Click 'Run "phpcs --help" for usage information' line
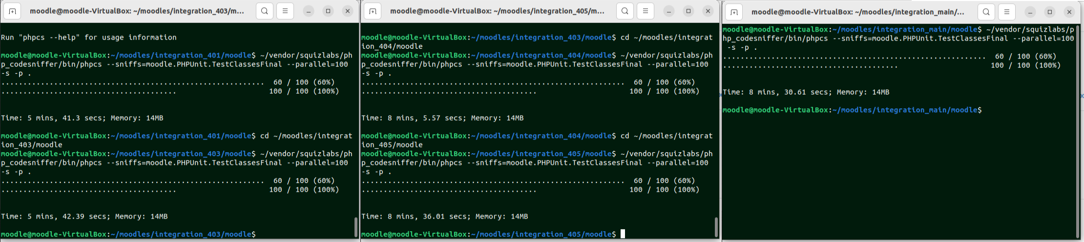 (x=89, y=38)
